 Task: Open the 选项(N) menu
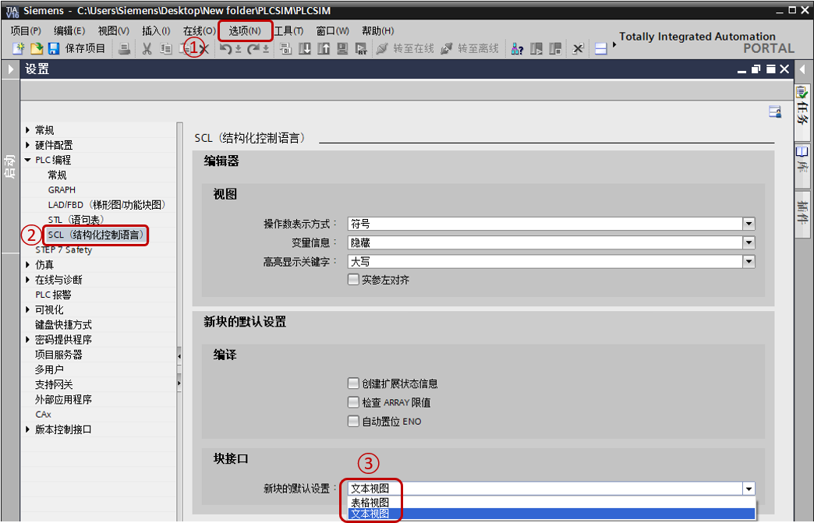pos(245,31)
